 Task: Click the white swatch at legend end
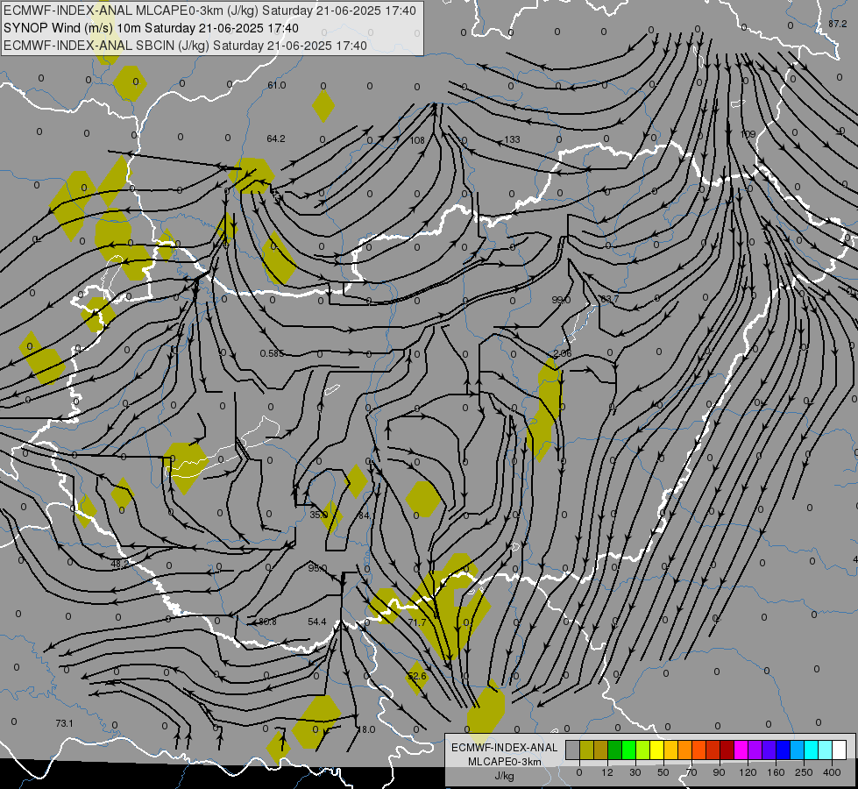[840, 750]
